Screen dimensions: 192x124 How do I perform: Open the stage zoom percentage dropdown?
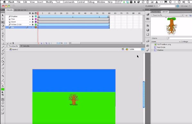pyautogui.click(x=143, y=49)
